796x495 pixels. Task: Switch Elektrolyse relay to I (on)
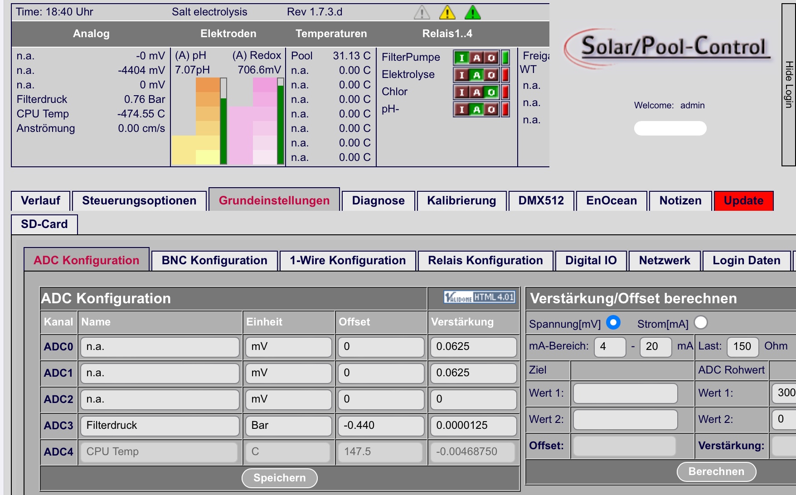(461, 75)
